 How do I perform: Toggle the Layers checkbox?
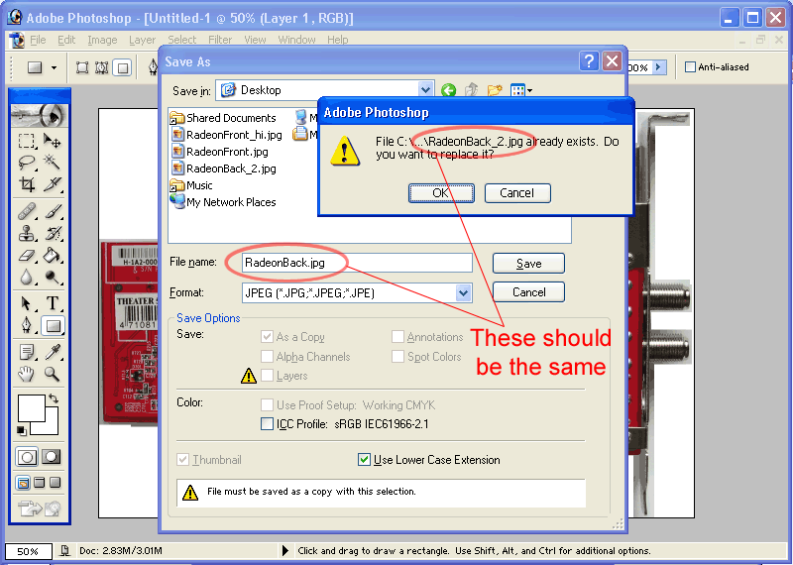[x=267, y=376]
